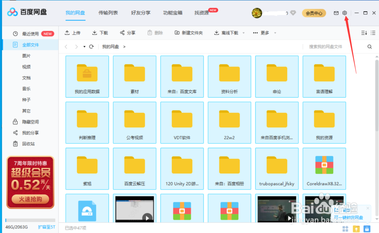Switch file display to list view icon
This screenshot has width=379, height=233.
(x=373, y=33)
